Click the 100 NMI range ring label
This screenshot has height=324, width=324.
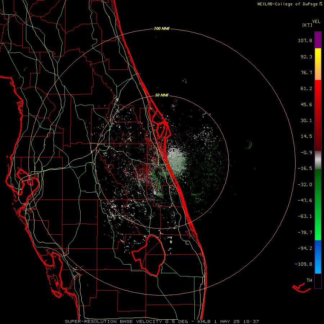coord(162,28)
